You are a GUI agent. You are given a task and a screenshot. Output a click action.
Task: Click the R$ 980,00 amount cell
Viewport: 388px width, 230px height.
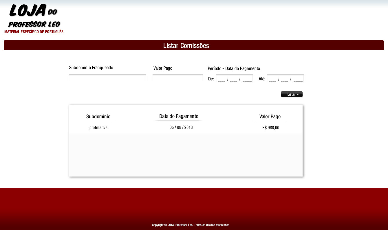270,128
